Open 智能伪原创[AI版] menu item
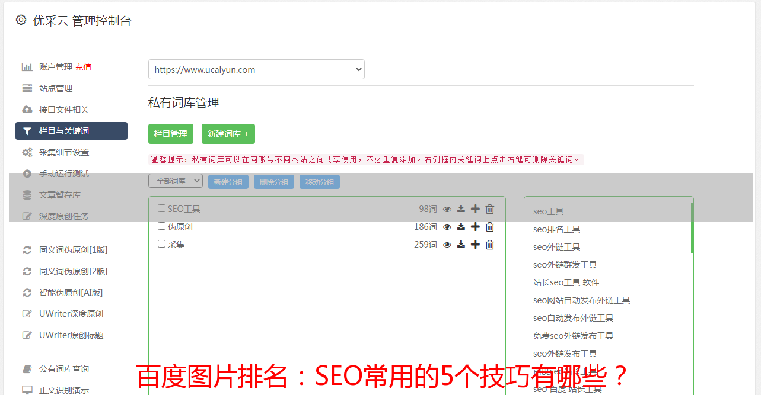The width and height of the screenshot is (761, 395). [71, 293]
